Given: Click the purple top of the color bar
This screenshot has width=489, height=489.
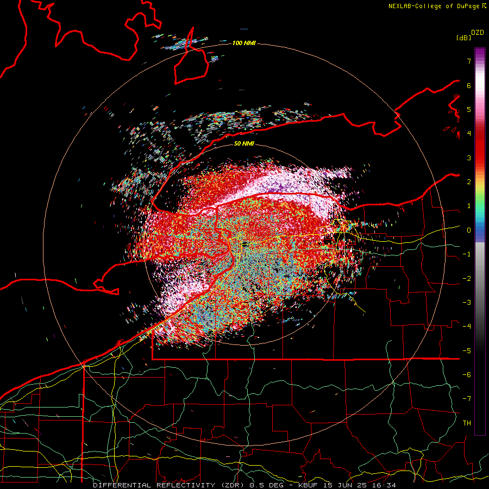Looking at the screenshot, I should [480, 53].
